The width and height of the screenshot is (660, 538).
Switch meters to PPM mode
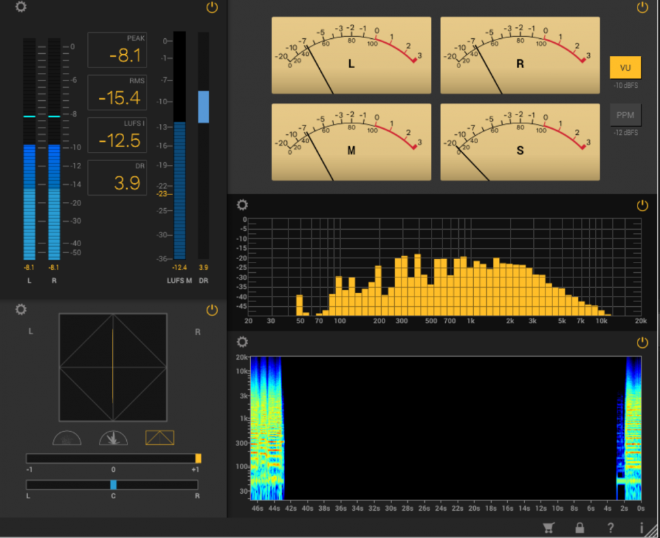click(625, 115)
